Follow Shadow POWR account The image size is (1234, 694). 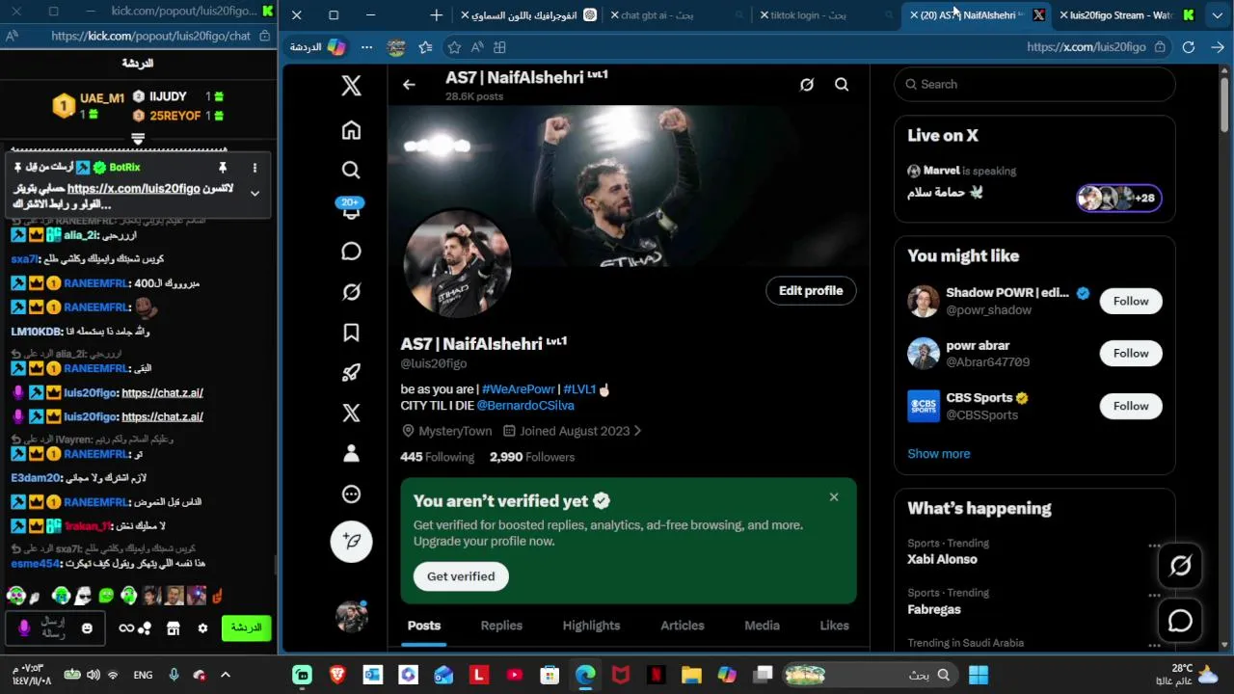click(1131, 302)
